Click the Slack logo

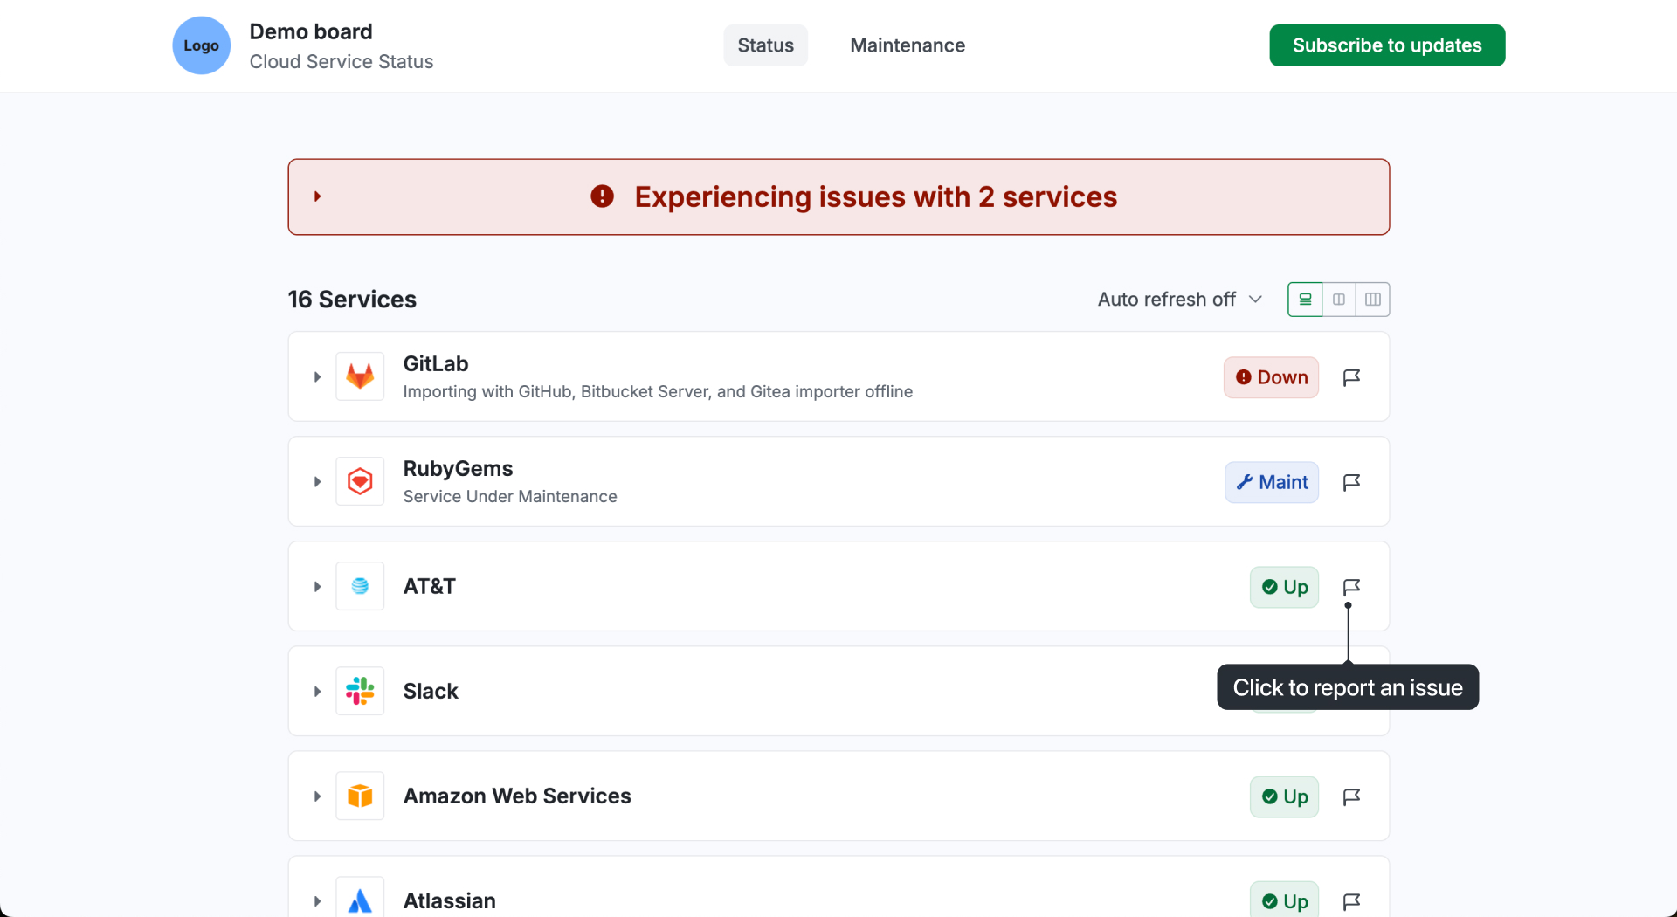click(x=360, y=691)
